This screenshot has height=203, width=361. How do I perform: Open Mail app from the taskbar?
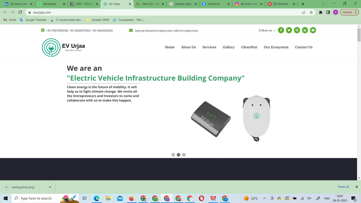pyautogui.click(x=120, y=198)
